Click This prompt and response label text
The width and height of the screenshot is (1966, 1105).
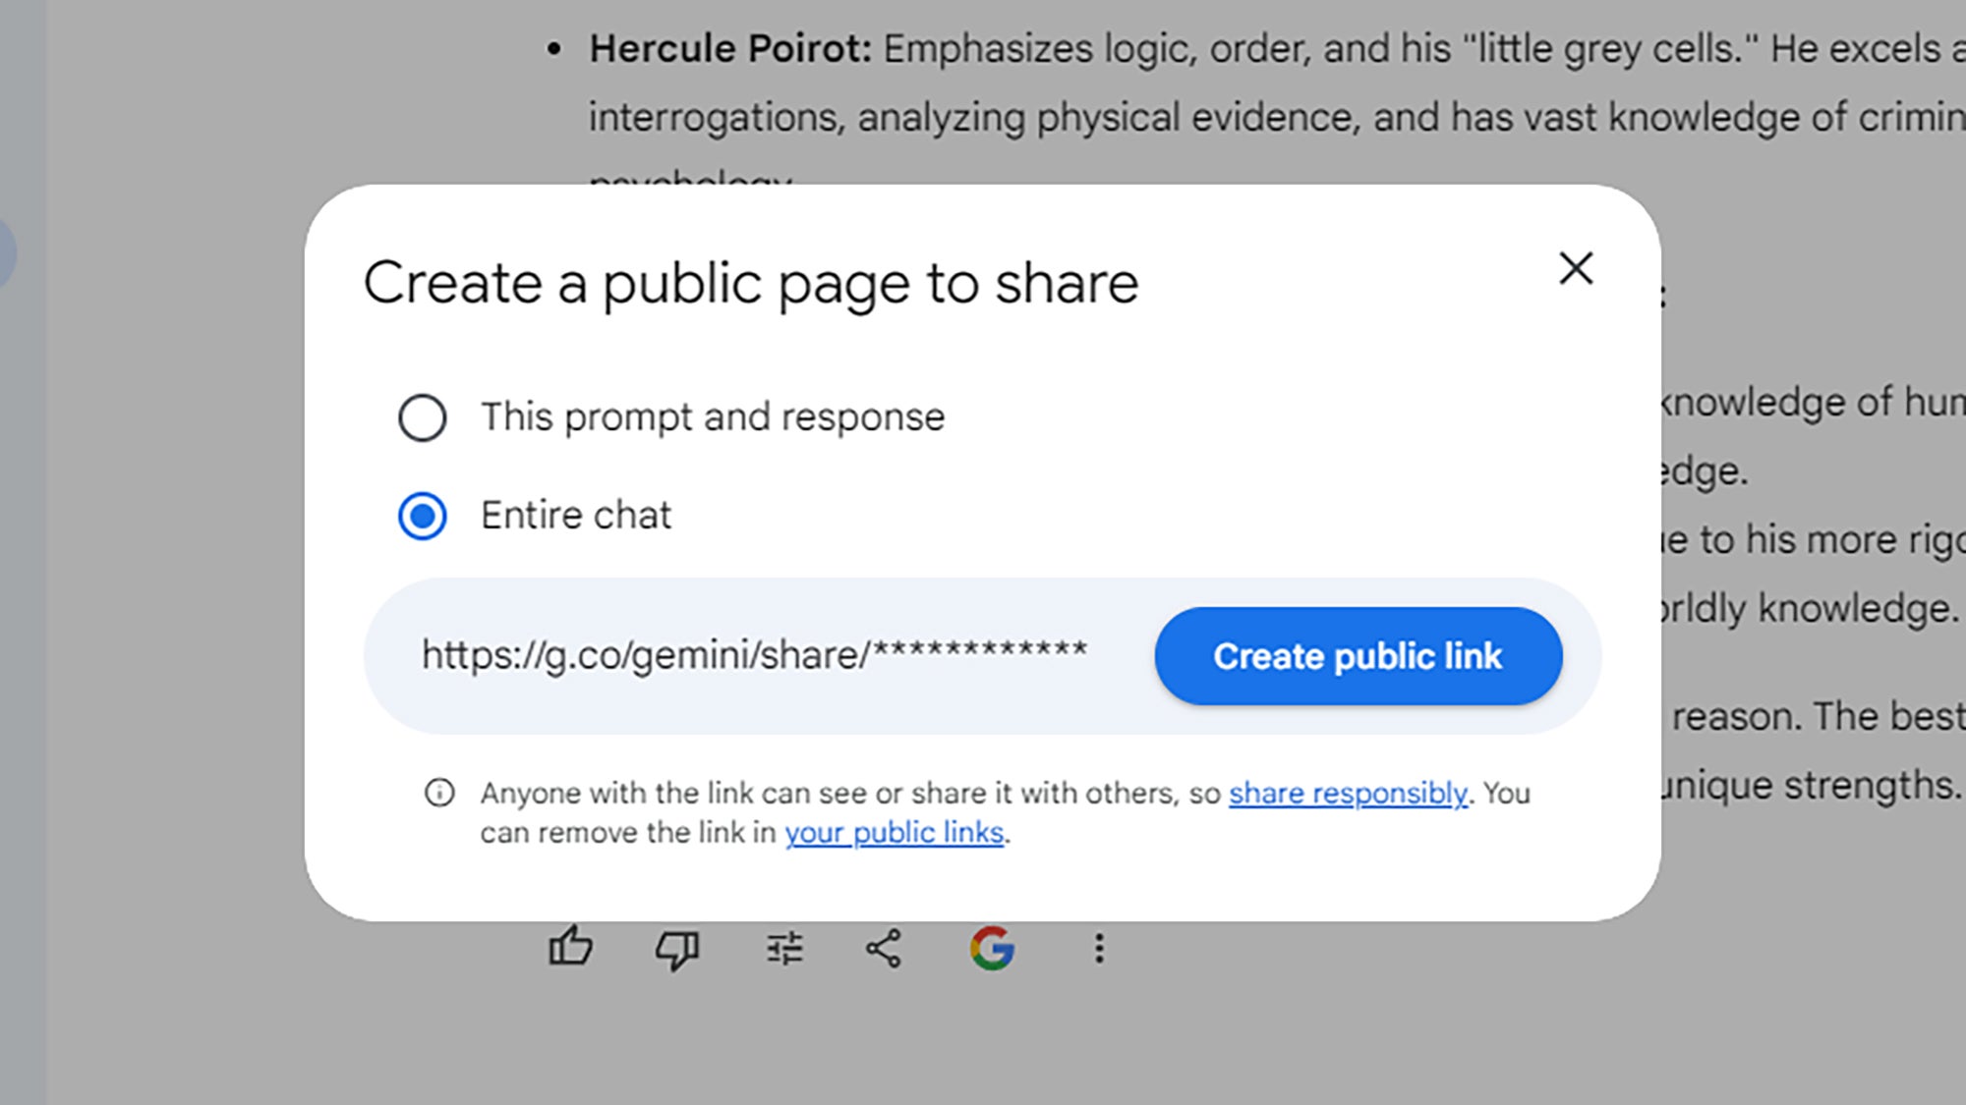click(713, 417)
